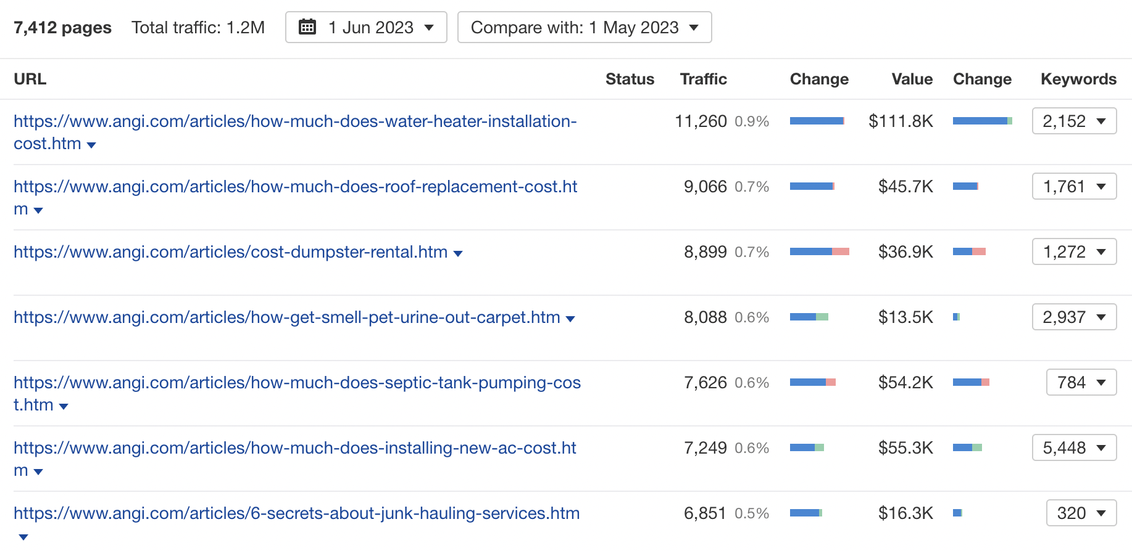Click the traffic change bar for dumpster rental

pos(819,251)
